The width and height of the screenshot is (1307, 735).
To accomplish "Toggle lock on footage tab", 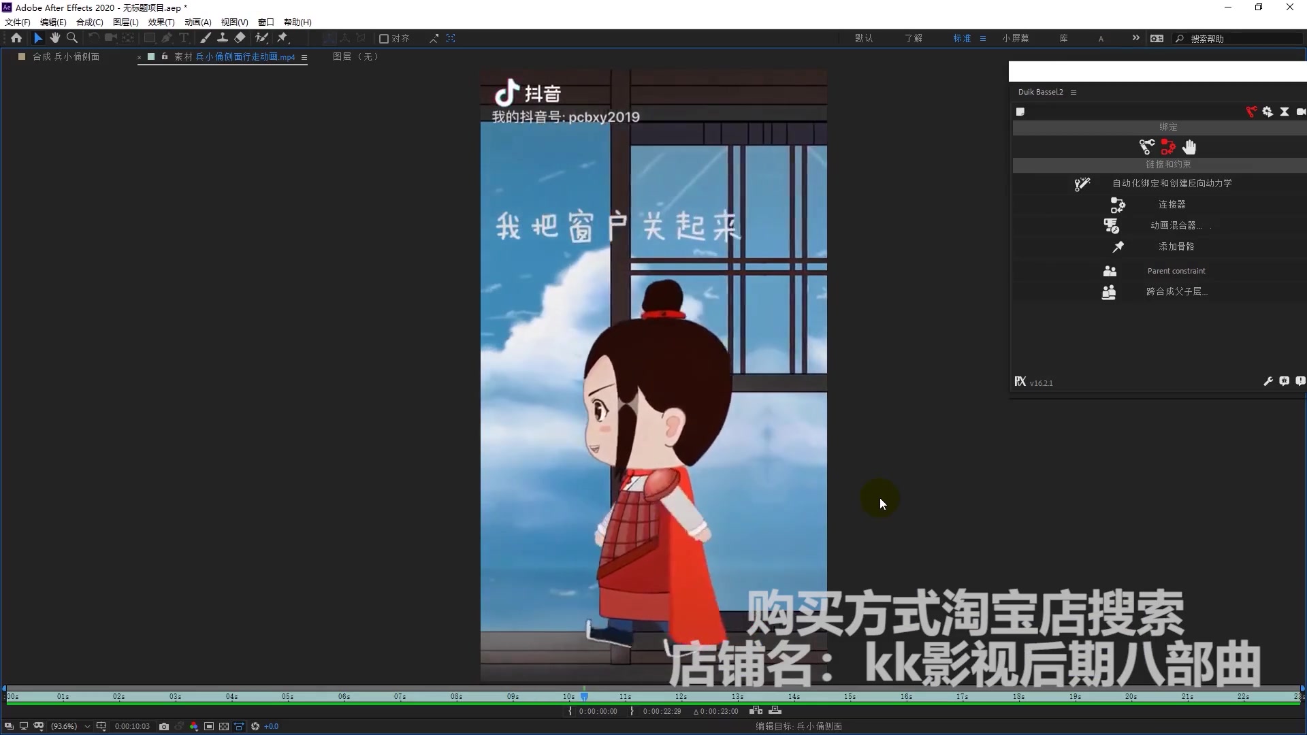I will [x=165, y=56].
